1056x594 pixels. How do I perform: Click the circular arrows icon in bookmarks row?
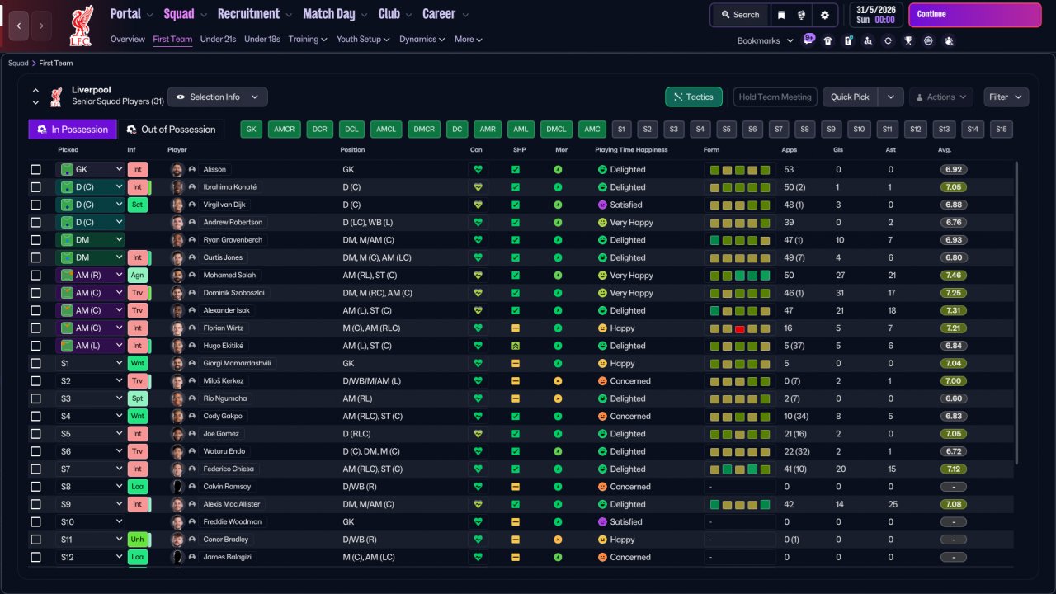click(888, 40)
